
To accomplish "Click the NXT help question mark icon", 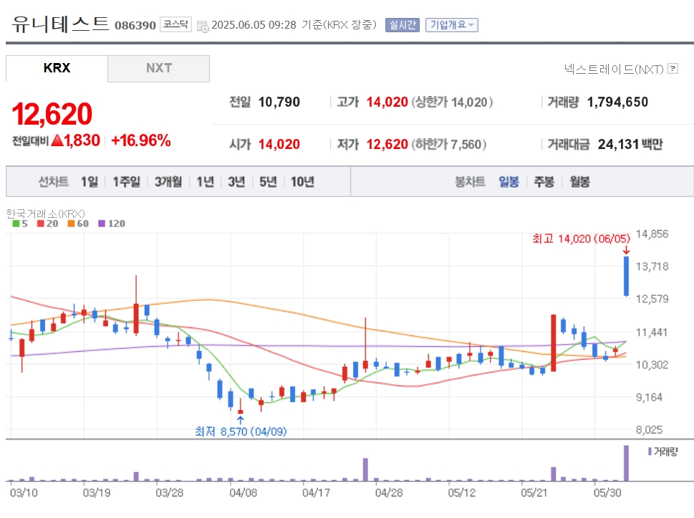I will click(x=673, y=69).
